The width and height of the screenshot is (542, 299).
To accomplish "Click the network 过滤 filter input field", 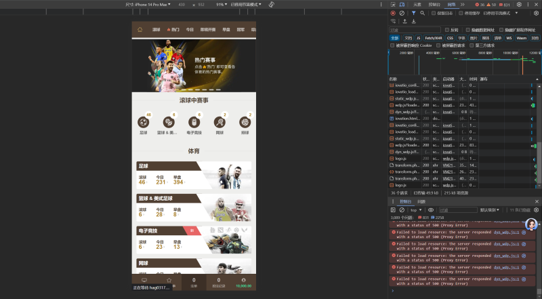I will (x=415, y=30).
